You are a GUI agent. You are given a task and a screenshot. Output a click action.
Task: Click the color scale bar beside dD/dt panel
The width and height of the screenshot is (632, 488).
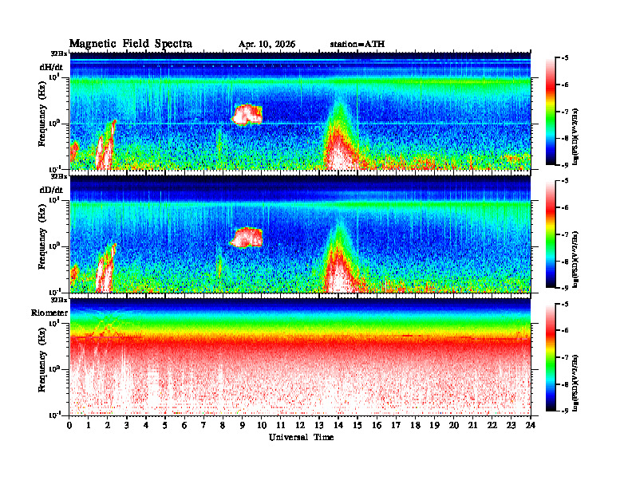551,234
